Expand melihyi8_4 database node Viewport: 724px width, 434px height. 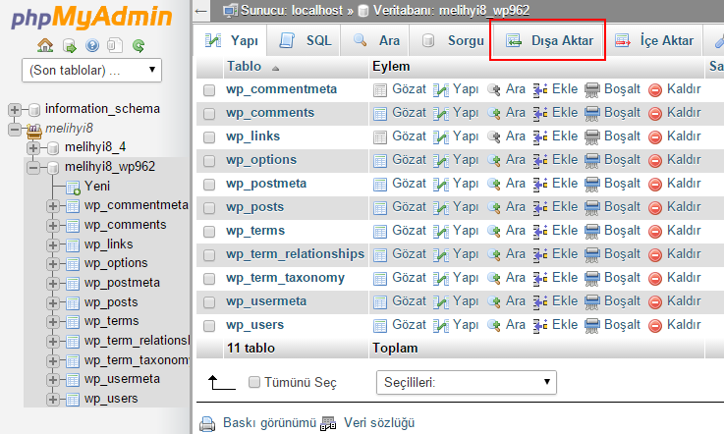click(33, 148)
